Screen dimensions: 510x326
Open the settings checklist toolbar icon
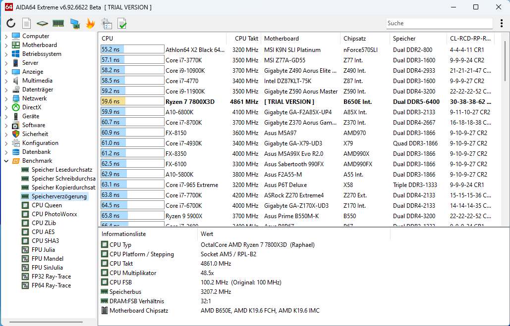click(107, 23)
